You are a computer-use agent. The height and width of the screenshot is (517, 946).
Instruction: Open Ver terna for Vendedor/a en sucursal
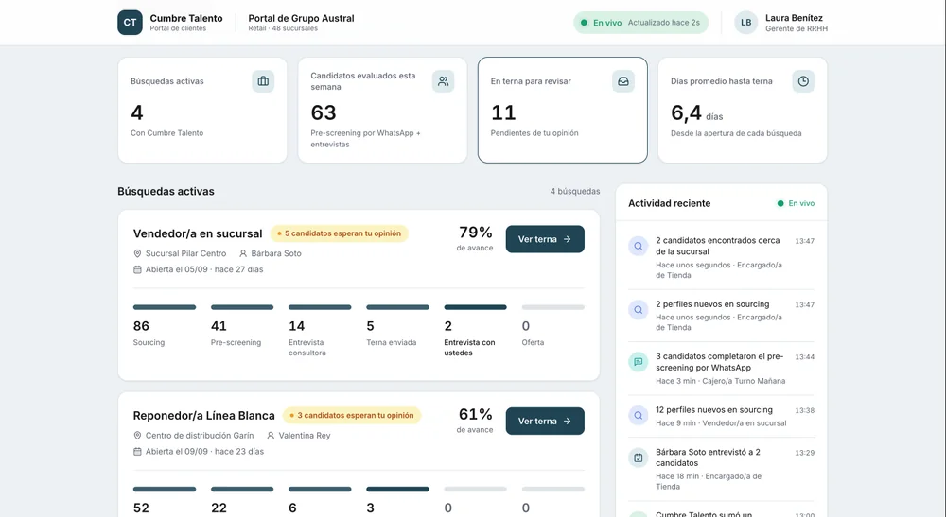pyautogui.click(x=545, y=239)
